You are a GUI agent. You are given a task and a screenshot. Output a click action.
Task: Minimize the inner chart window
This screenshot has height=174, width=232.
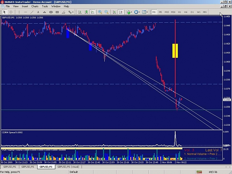(x=222, y=6)
